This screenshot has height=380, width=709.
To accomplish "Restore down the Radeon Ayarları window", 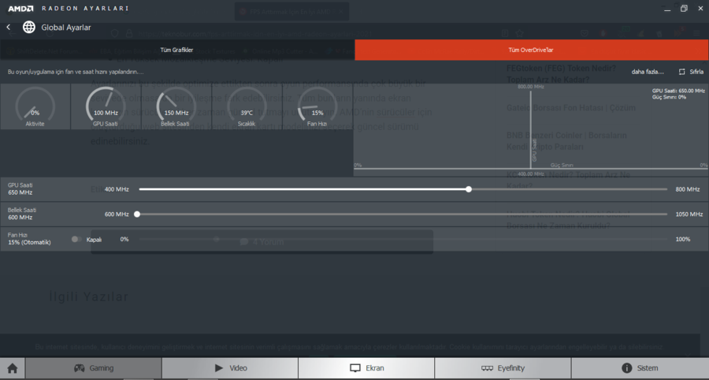I will (684, 9).
